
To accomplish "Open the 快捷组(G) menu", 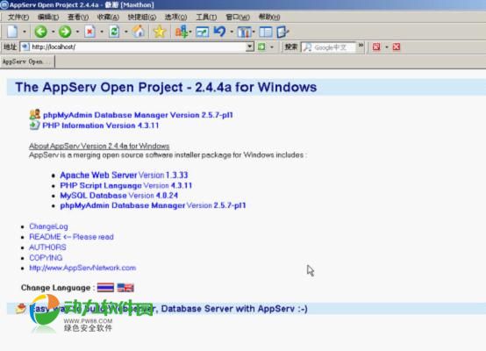I will point(142,17).
